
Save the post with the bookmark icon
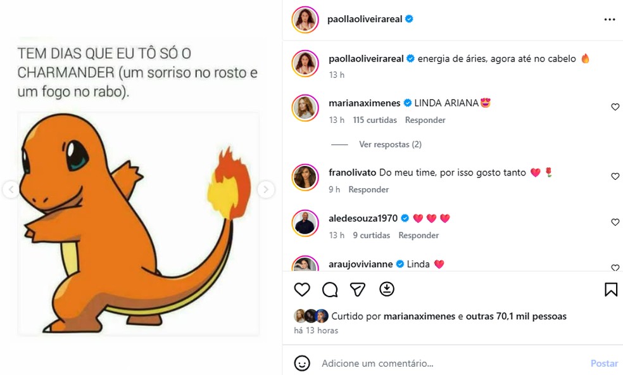(x=610, y=289)
